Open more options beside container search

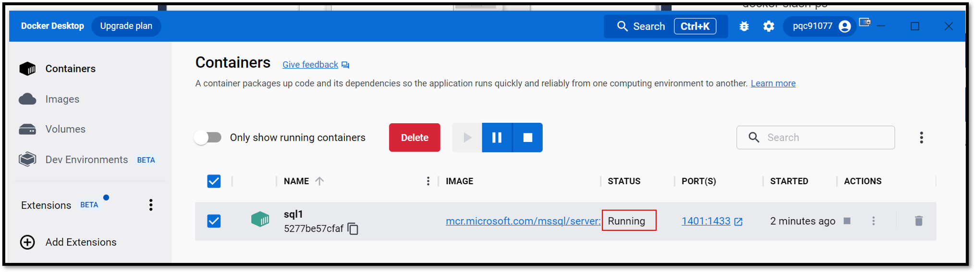(x=921, y=138)
